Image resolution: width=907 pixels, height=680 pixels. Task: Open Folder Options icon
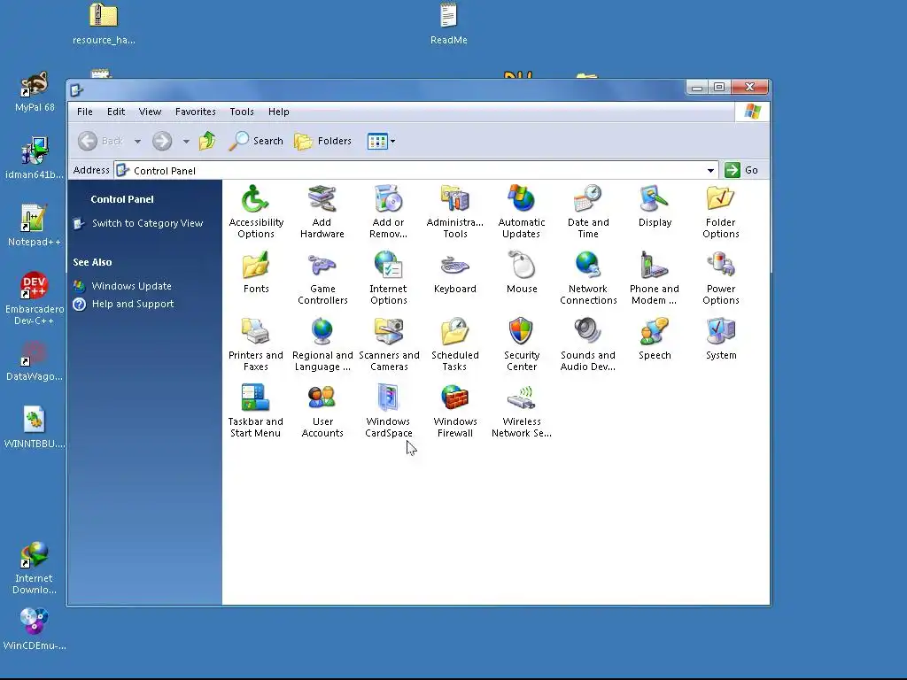point(721,212)
